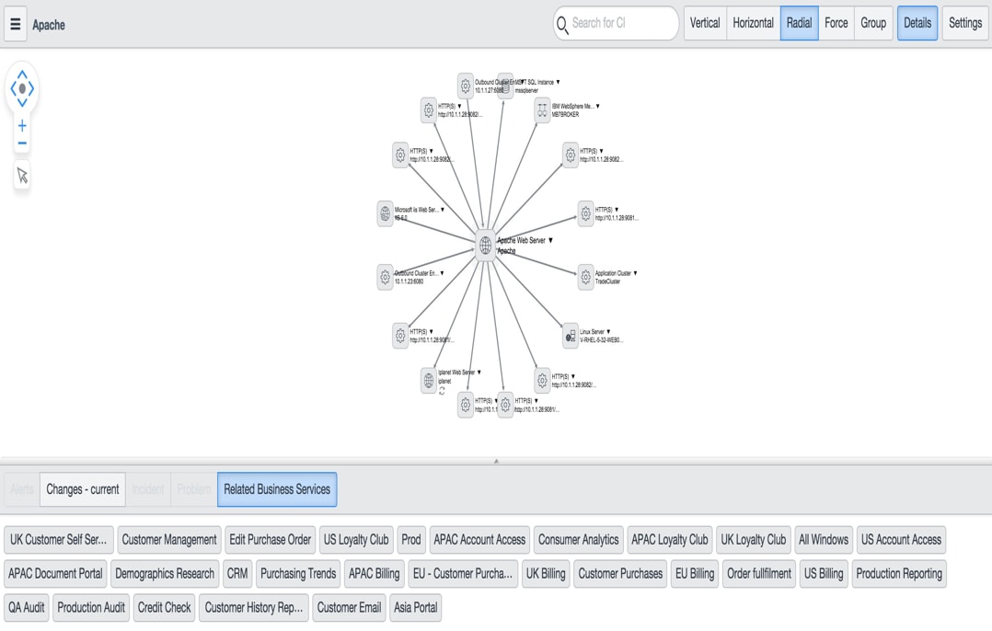Open the Iplanet Web Server dropdown arrow
992x631 pixels.
479,372
